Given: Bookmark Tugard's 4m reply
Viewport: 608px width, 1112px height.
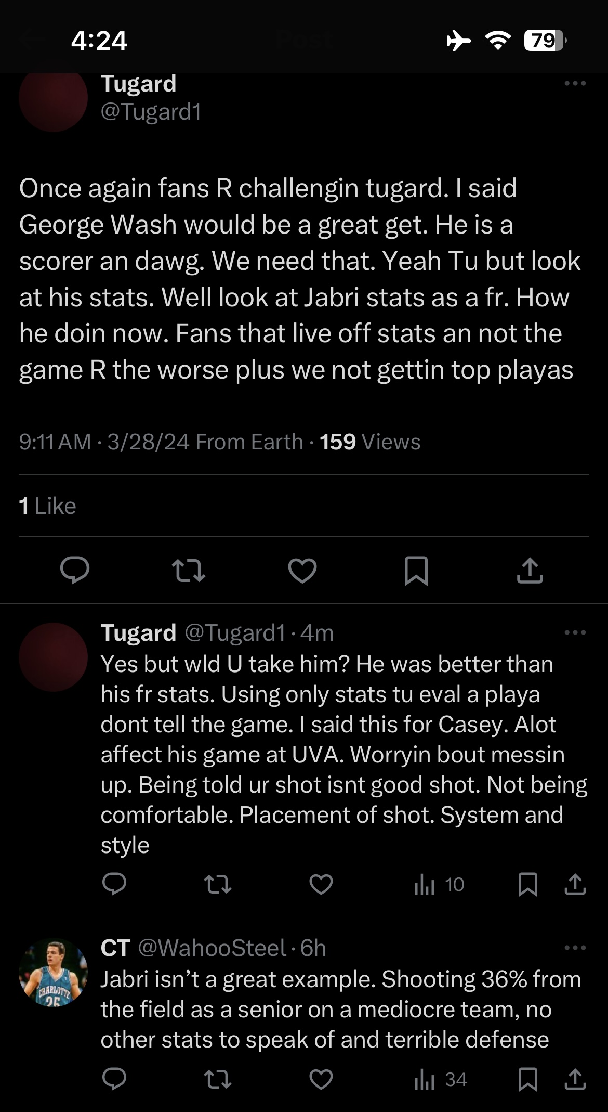Looking at the screenshot, I should pos(528,884).
